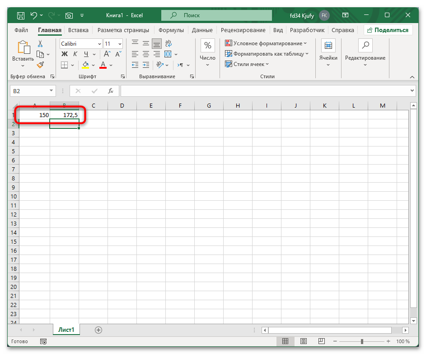Switch to Разметка страницы tab
Screen dimensions: 426x354
tap(123, 30)
